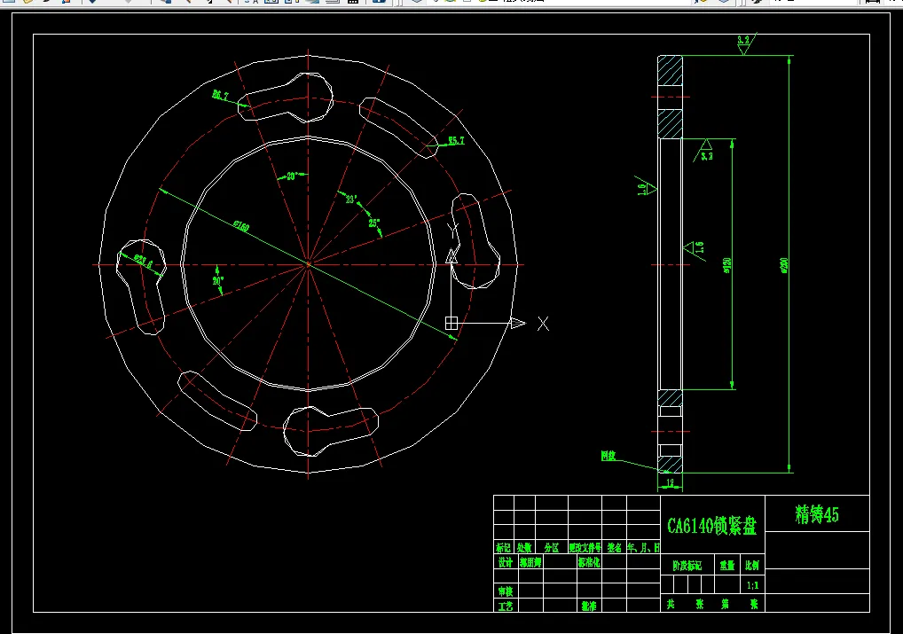Click the 年、月、日 cell in title block
Screen dimensions: 903x634
pos(643,548)
